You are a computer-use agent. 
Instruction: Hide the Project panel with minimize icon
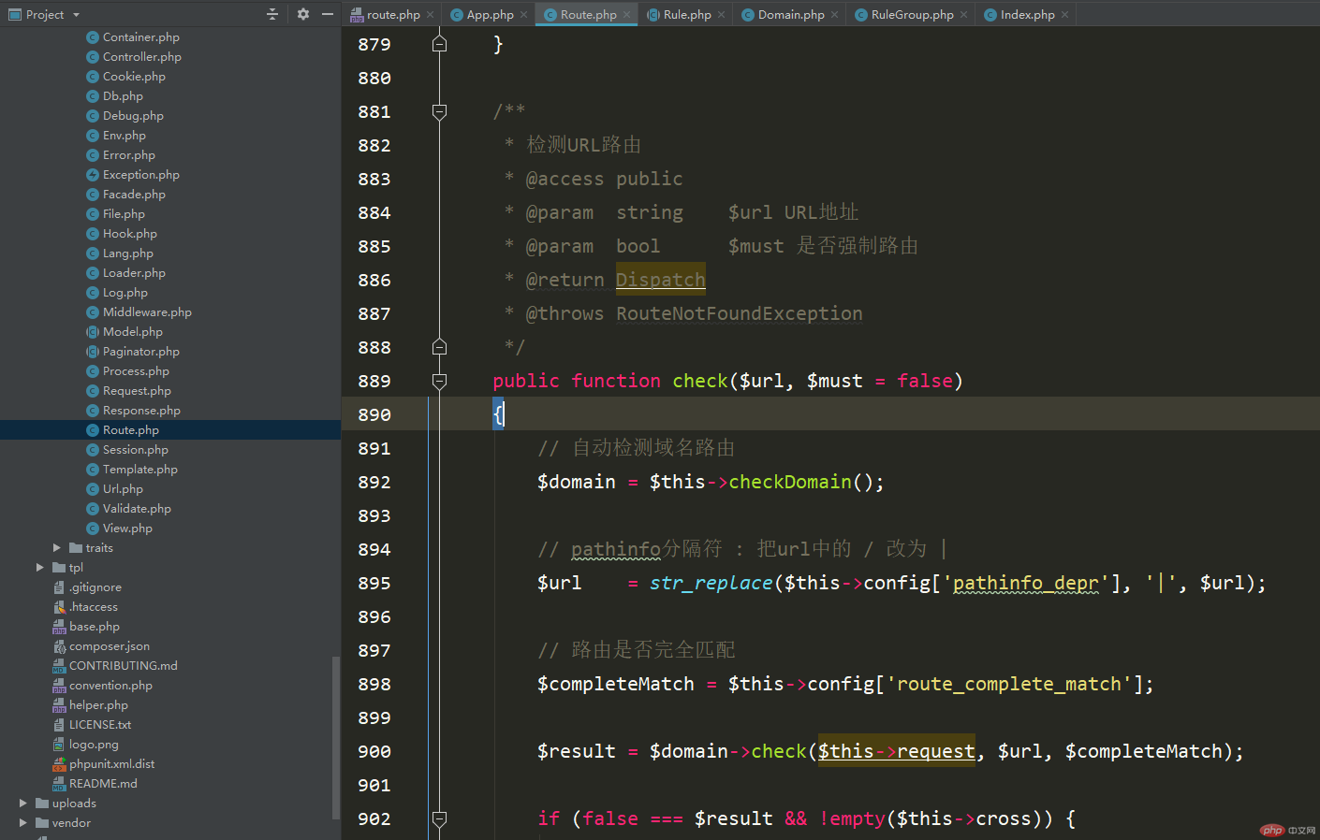point(328,14)
